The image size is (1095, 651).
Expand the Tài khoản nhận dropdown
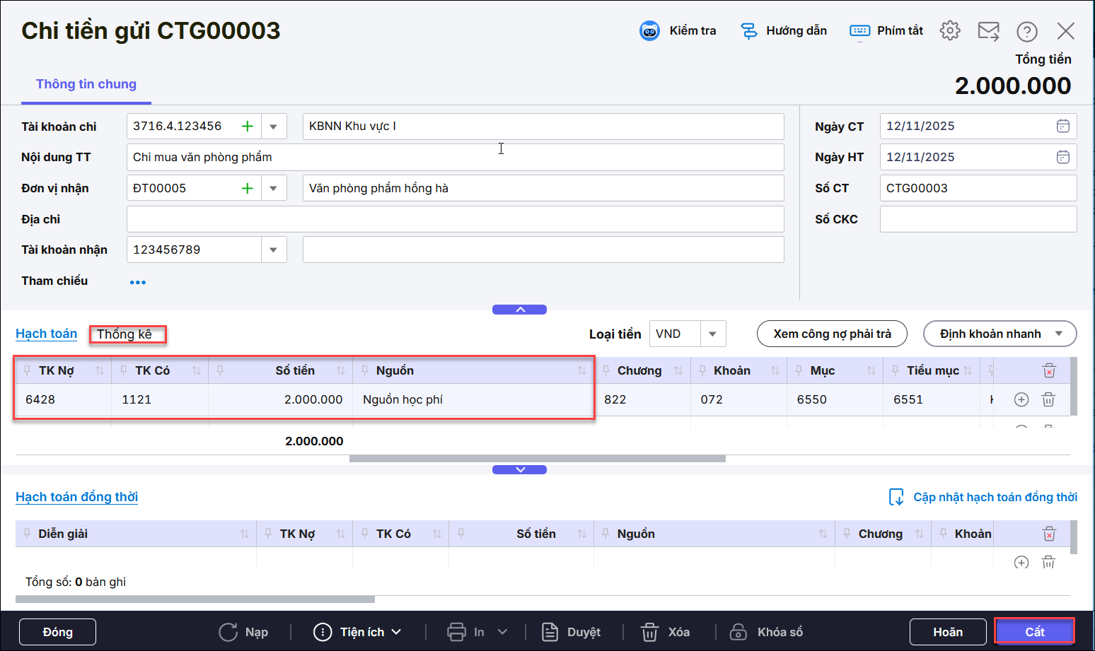click(x=273, y=250)
